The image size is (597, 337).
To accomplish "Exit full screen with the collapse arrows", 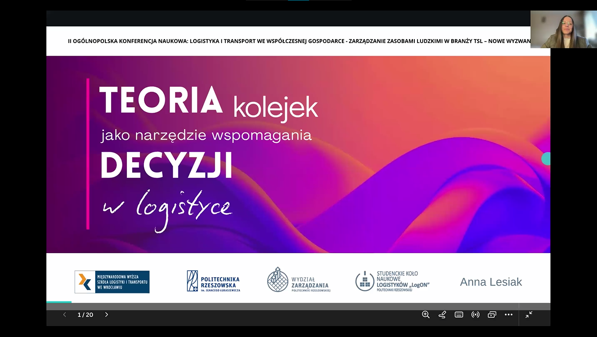I will pos(529,315).
